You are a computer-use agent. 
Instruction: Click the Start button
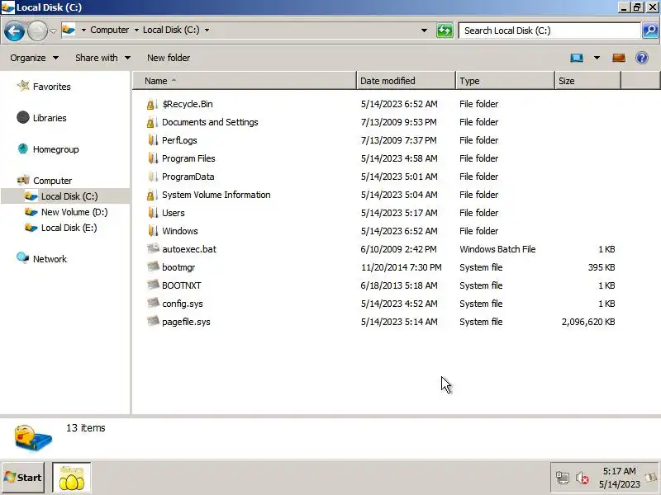[23, 478]
